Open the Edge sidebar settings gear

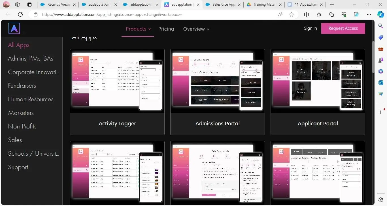click(x=381, y=200)
